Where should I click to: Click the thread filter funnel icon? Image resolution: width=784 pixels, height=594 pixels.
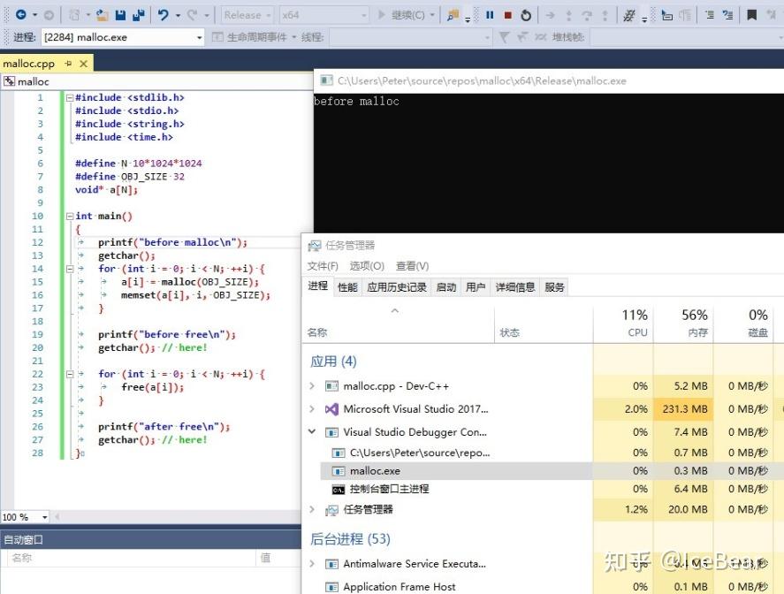(504, 37)
